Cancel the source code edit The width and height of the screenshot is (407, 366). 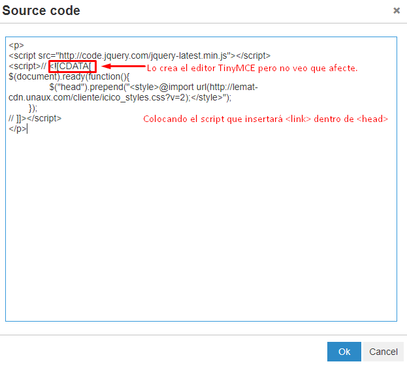point(383,352)
